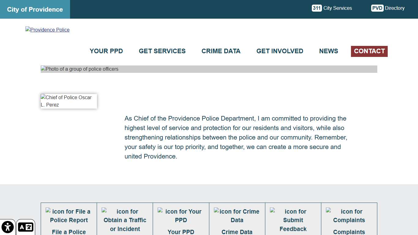418x235 pixels.
Task: Open the accessibility options icon
Action: (x=8, y=227)
